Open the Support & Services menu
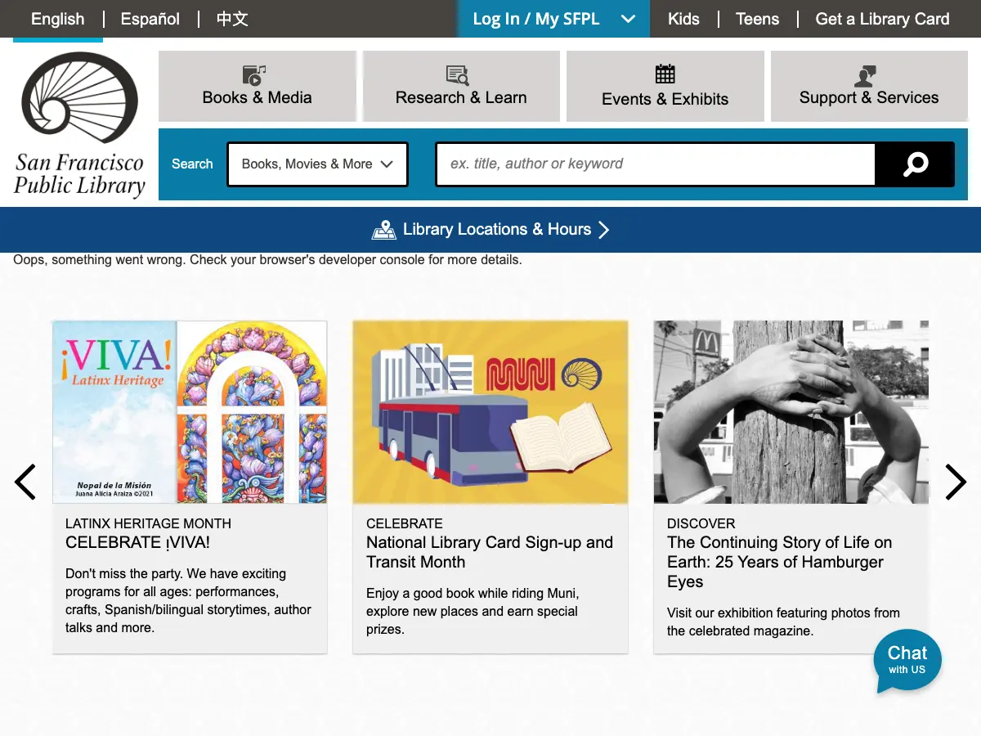 [869, 86]
